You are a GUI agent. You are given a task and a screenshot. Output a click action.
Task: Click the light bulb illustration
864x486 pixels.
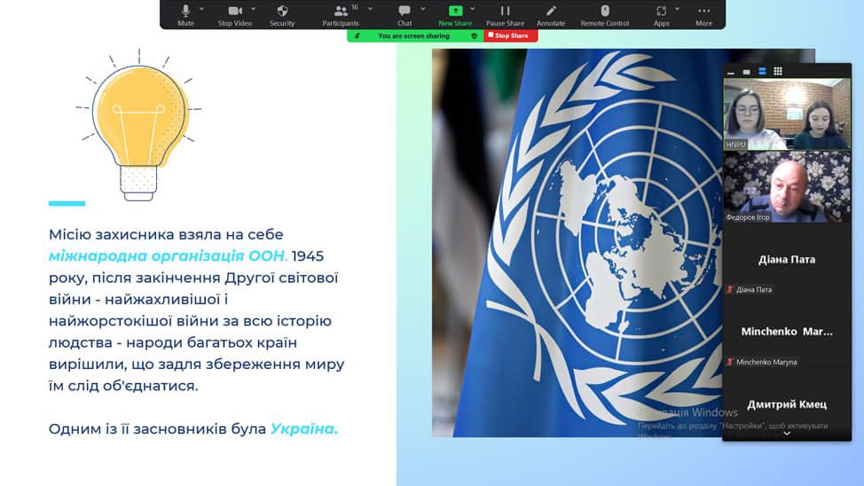(138, 125)
